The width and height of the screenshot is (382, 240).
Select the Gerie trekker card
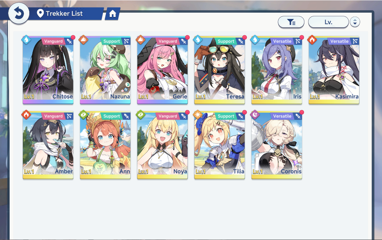tap(162, 70)
